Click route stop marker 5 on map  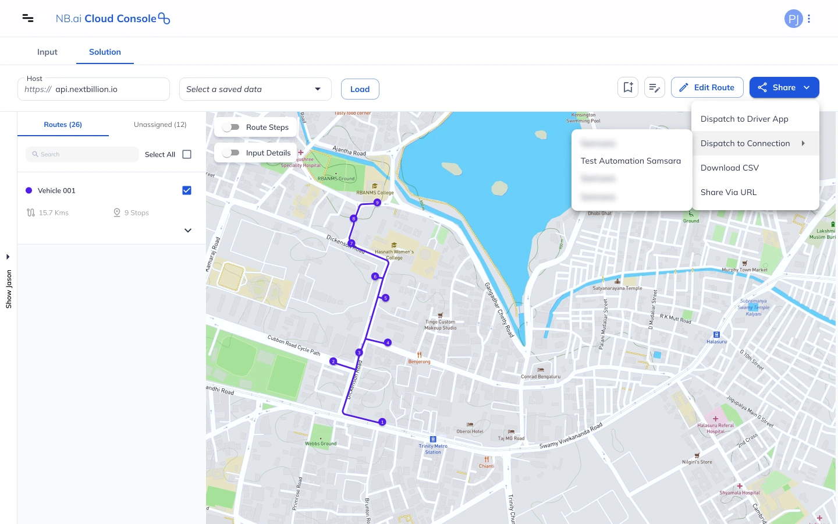point(385,298)
